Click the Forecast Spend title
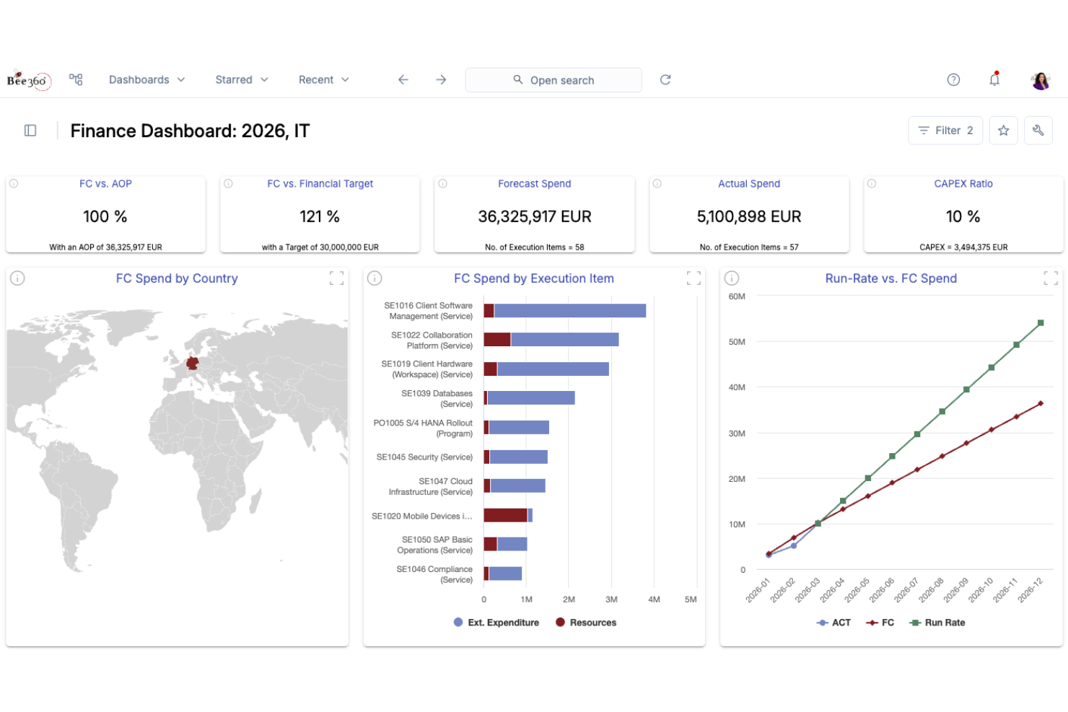1068x712 pixels. click(x=534, y=184)
